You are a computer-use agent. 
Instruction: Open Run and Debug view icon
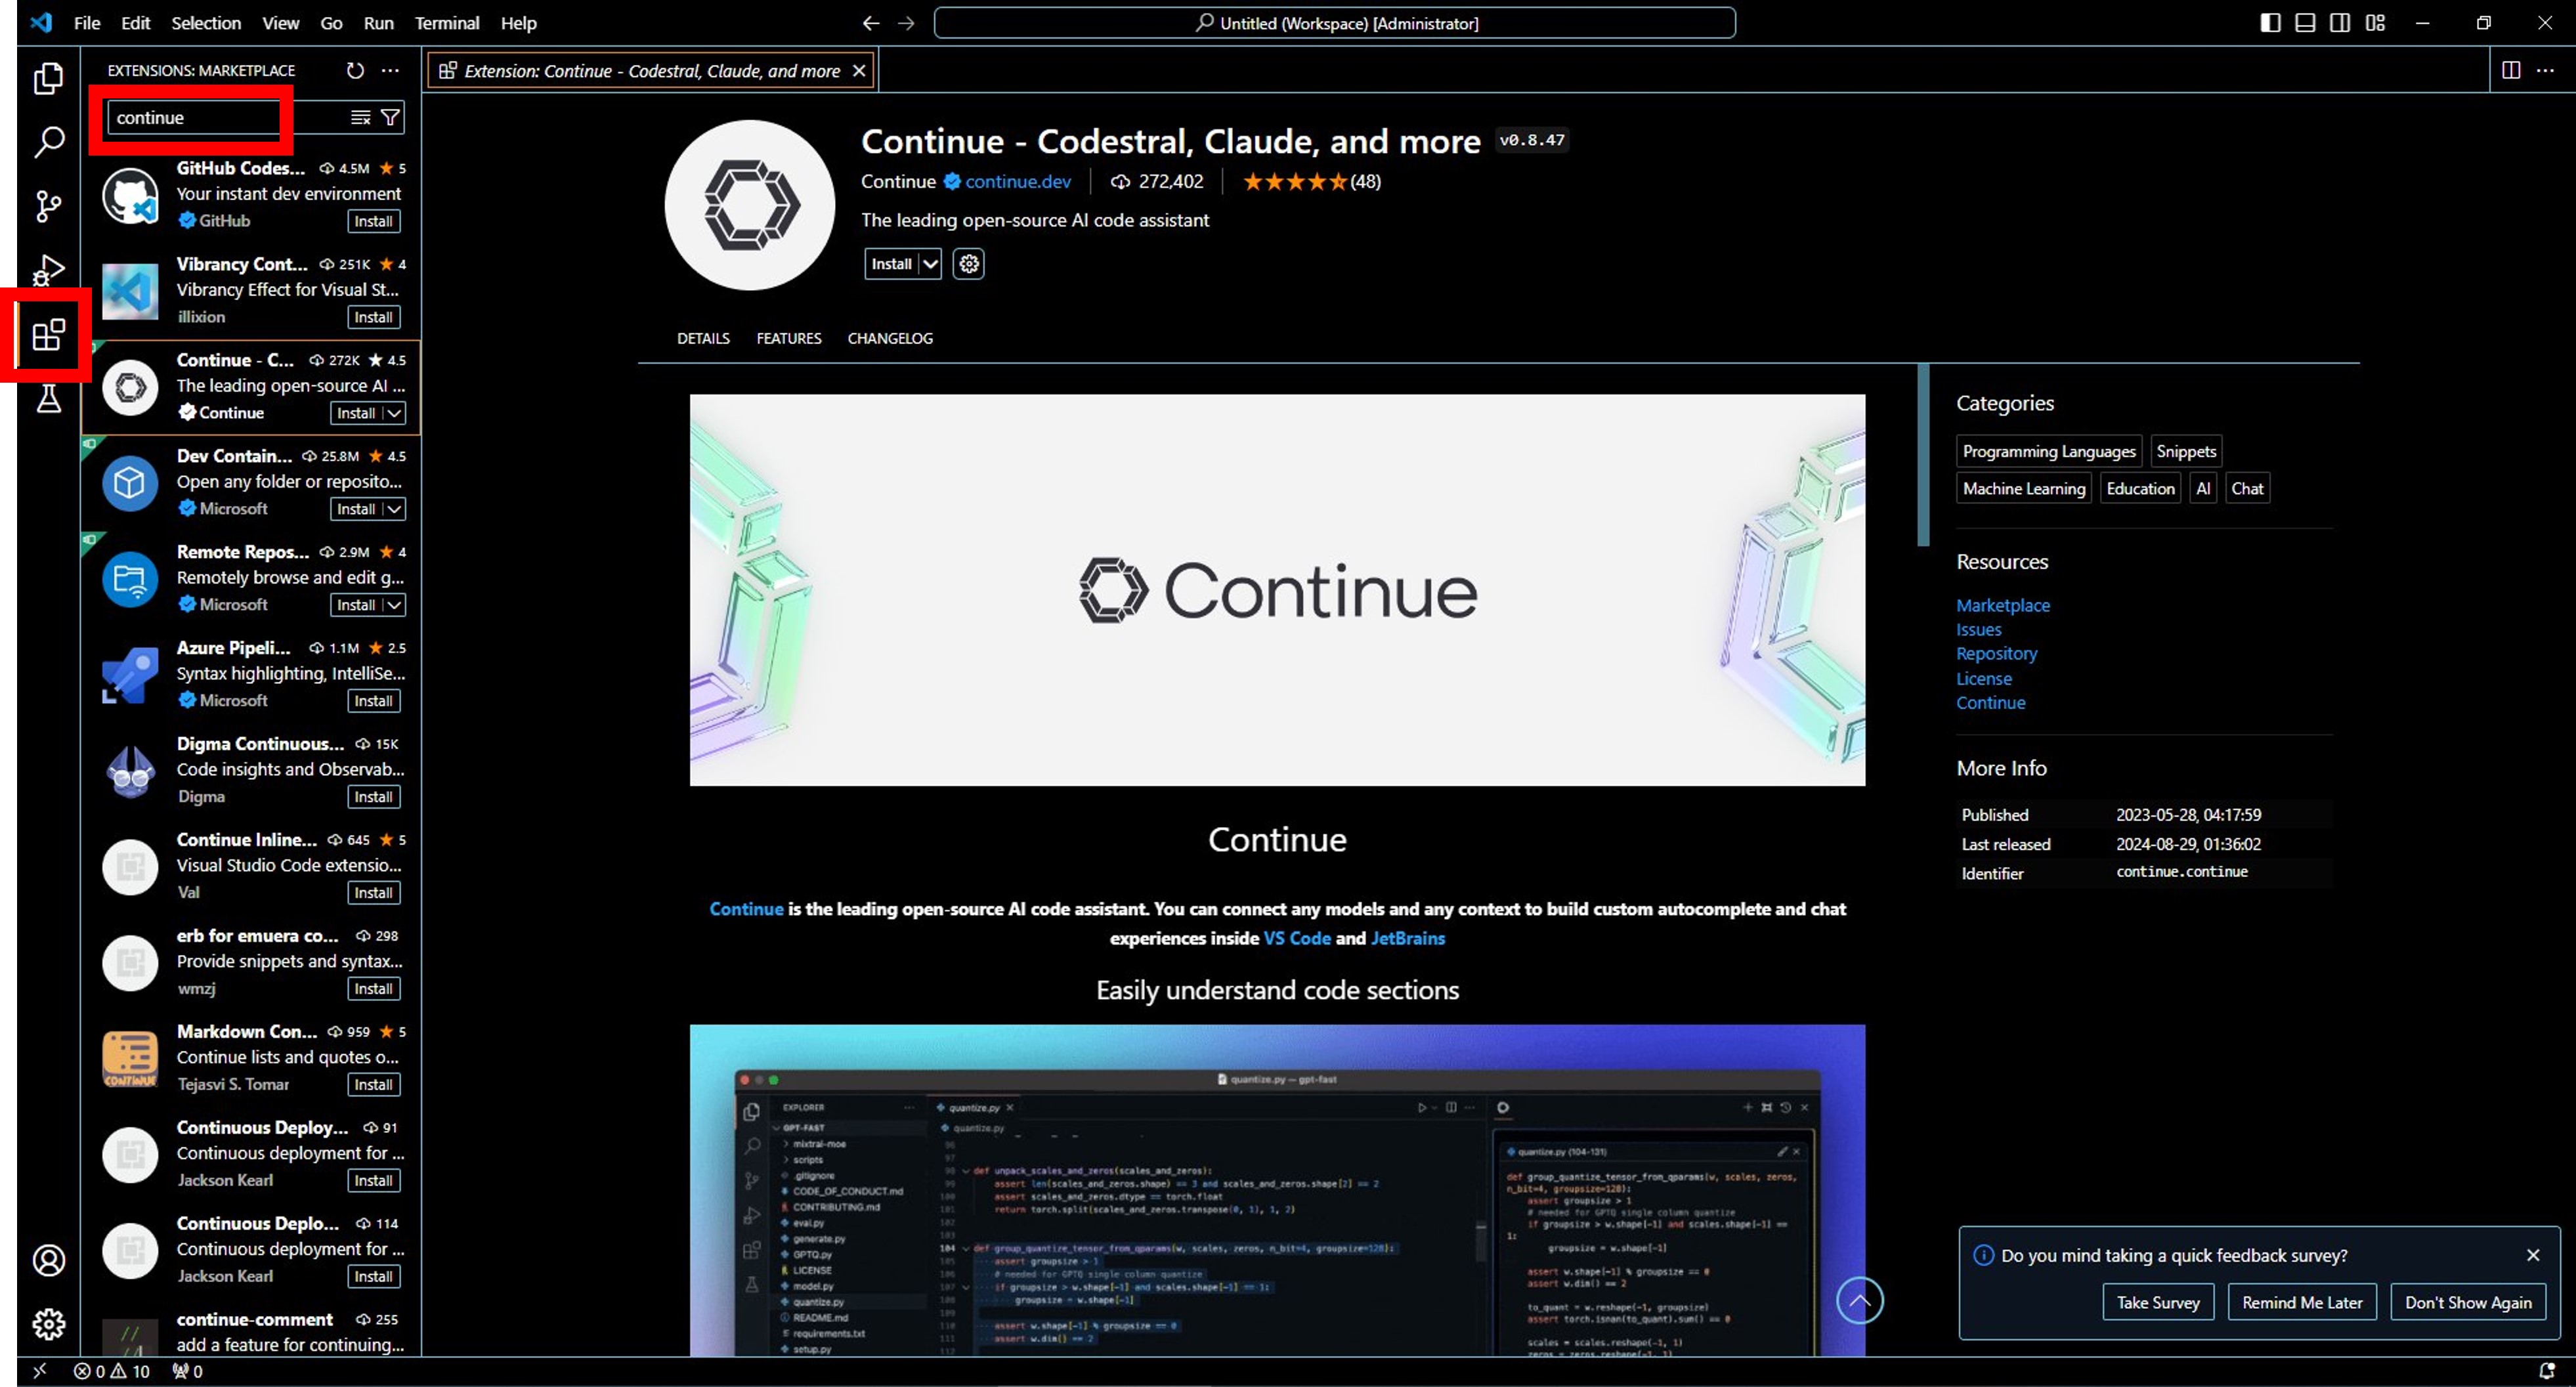point(48,270)
